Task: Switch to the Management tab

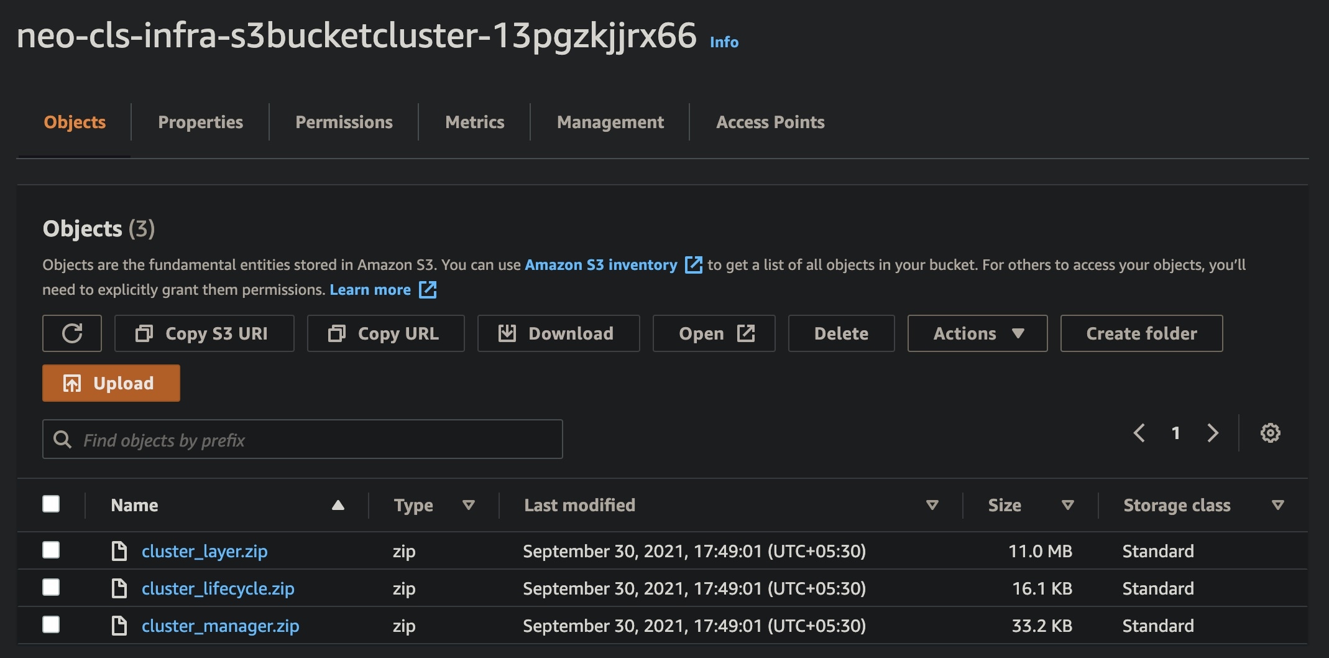Action: [x=610, y=122]
